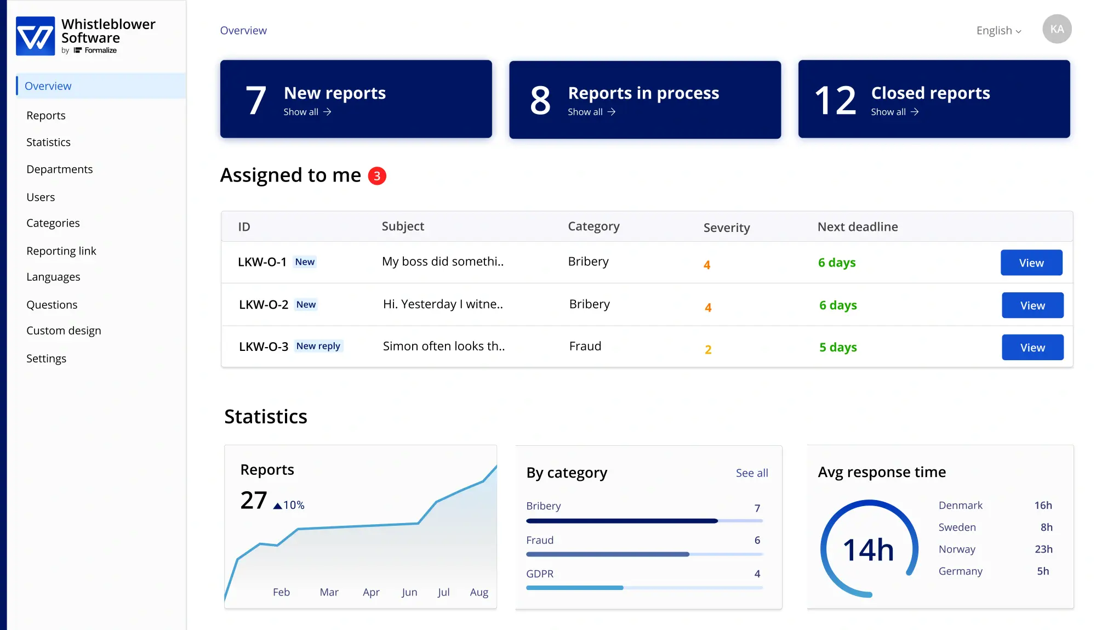Click the arrow in the Closed reports card

coord(915,112)
